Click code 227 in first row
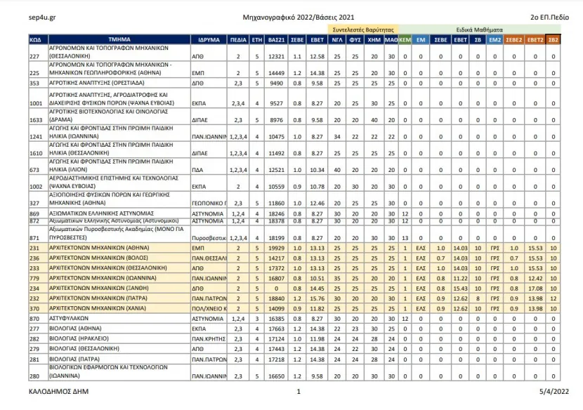The height and width of the screenshot is (410, 583). click(x=34, y=56)
